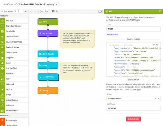Select the Data Table trigger
The image size is (163, 126).
[14, 31]
